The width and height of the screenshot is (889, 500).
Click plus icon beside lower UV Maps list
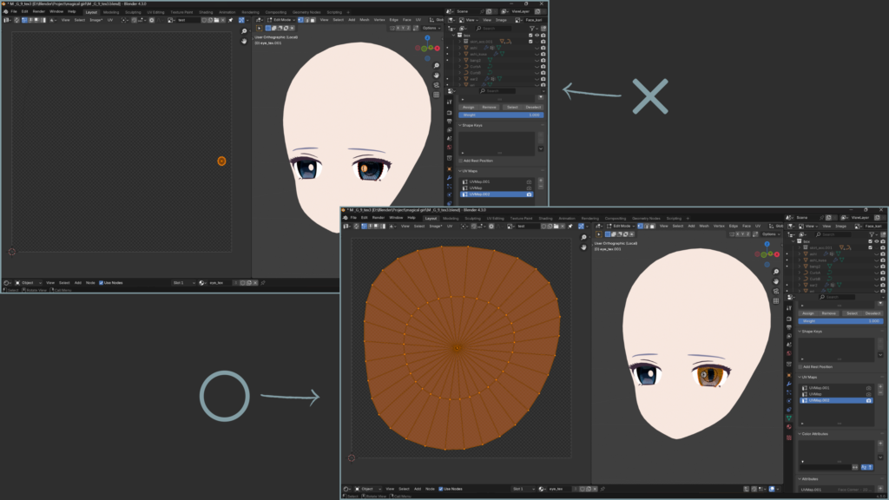coord(879,386)
